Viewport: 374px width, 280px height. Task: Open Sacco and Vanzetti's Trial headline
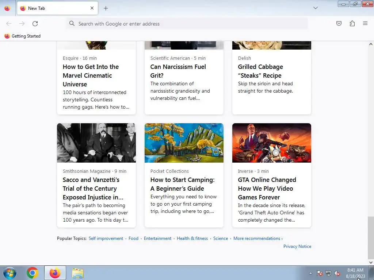(93, 188)
